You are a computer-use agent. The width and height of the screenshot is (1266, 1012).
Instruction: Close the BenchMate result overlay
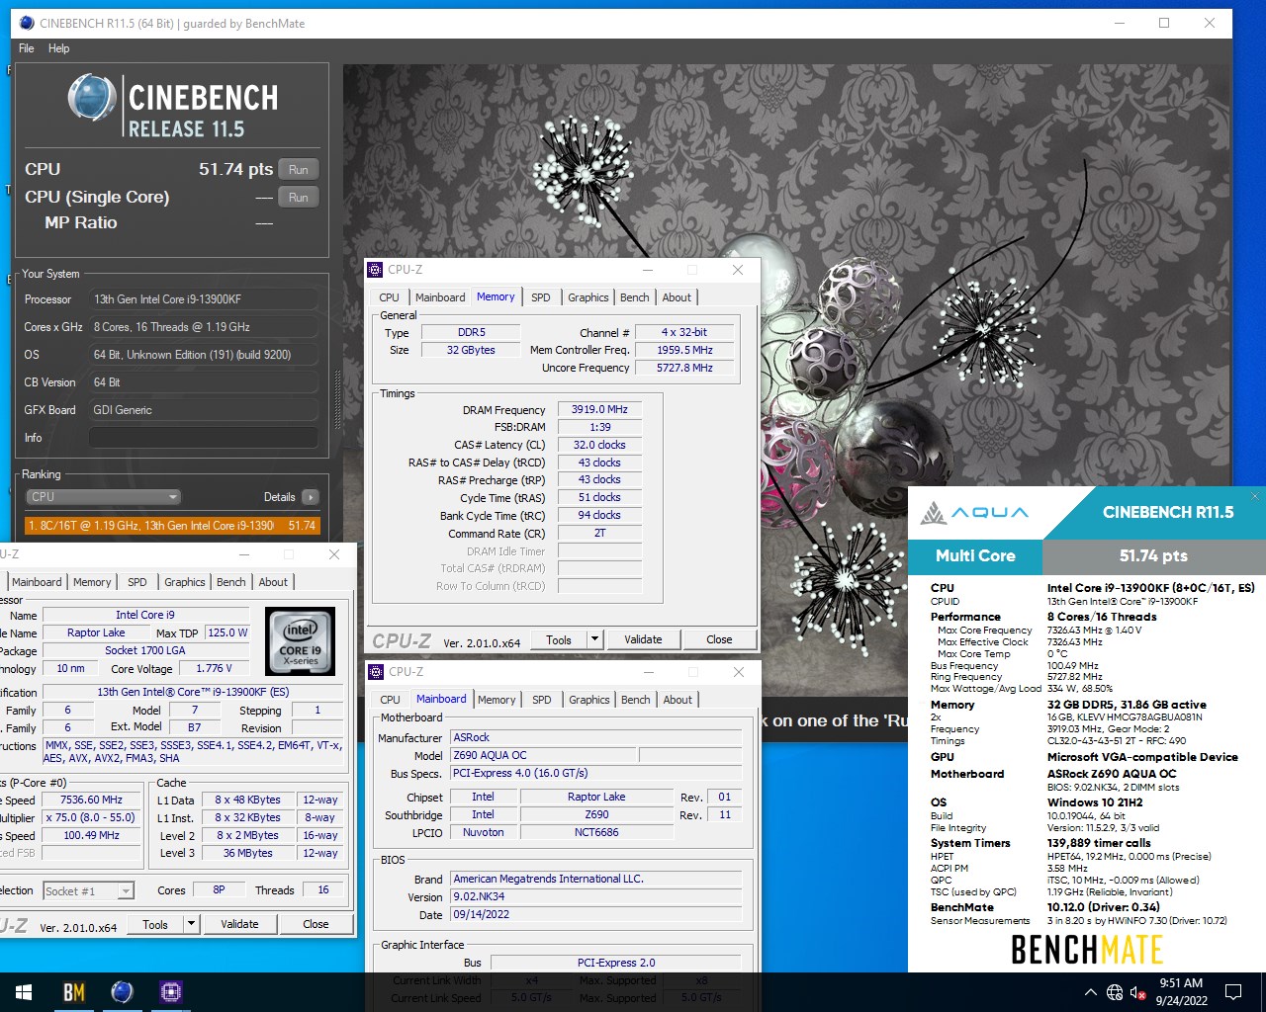tap(1255, 496)
